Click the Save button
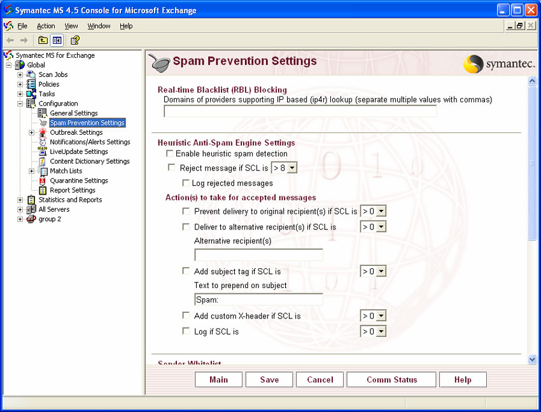Viewport: 541px width, 412px height. 269,380
